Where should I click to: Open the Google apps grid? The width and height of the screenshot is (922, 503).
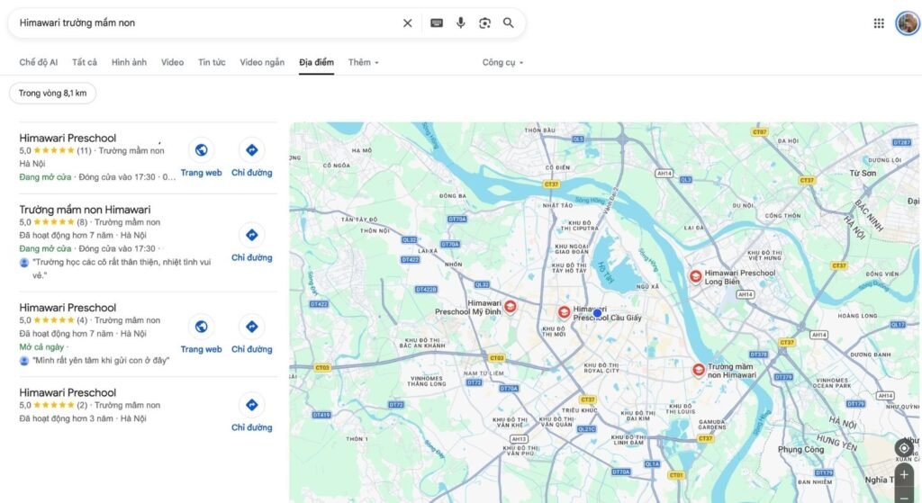pos(879,22)
